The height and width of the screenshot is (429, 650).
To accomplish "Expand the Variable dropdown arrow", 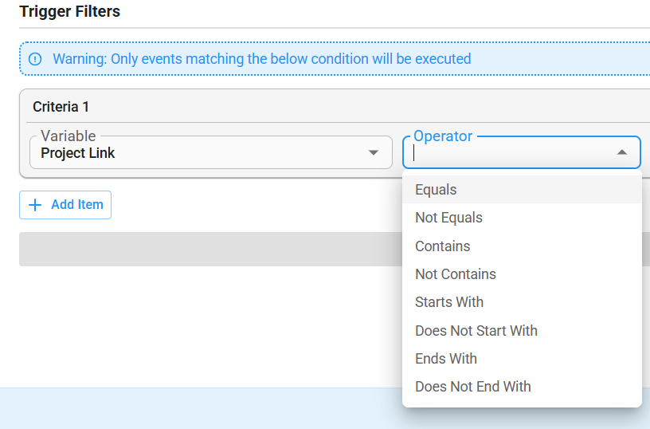I will (373, 152).
